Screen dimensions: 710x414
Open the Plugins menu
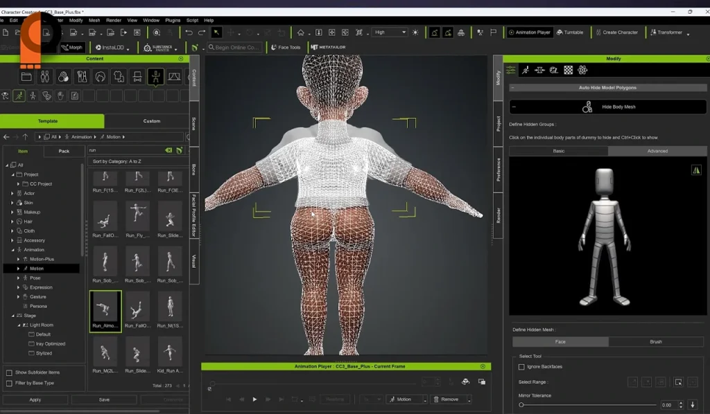pos(172,20)
